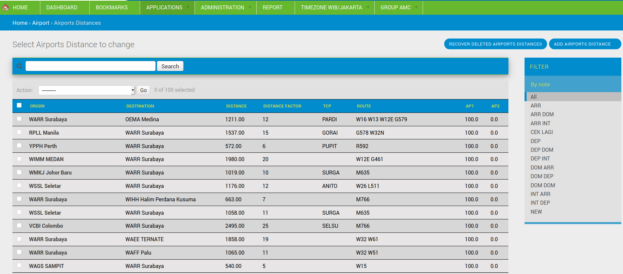Viewport: 623px width, 274px height.
Task: Open the Report menu item
Action: 273,7
